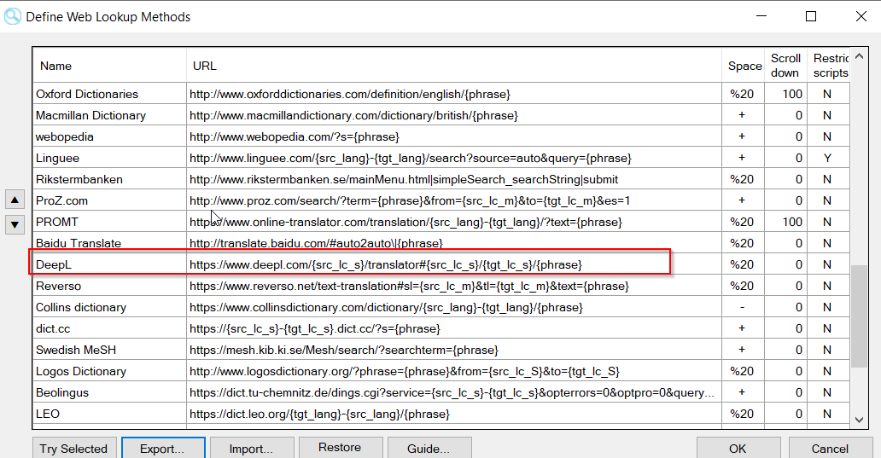Open the Import dialog

(x=252, y=449)
